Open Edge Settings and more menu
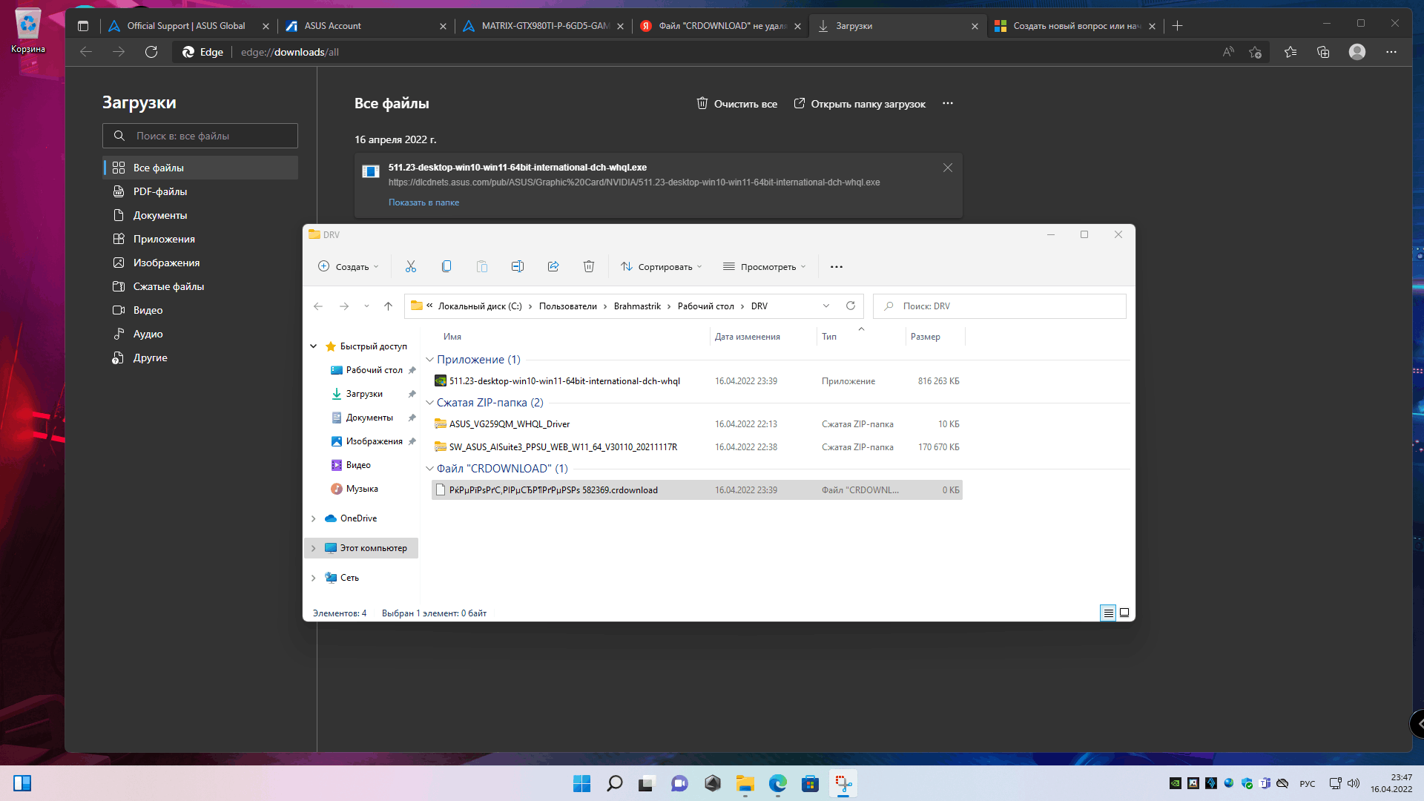This screenshot has height=801, width=1424. [1391, 52]
